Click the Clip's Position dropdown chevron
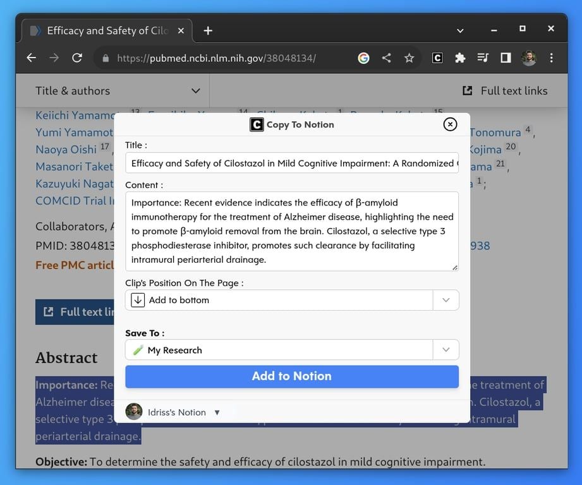This screenshot has height=485, width=582. (x=446, y=300)
